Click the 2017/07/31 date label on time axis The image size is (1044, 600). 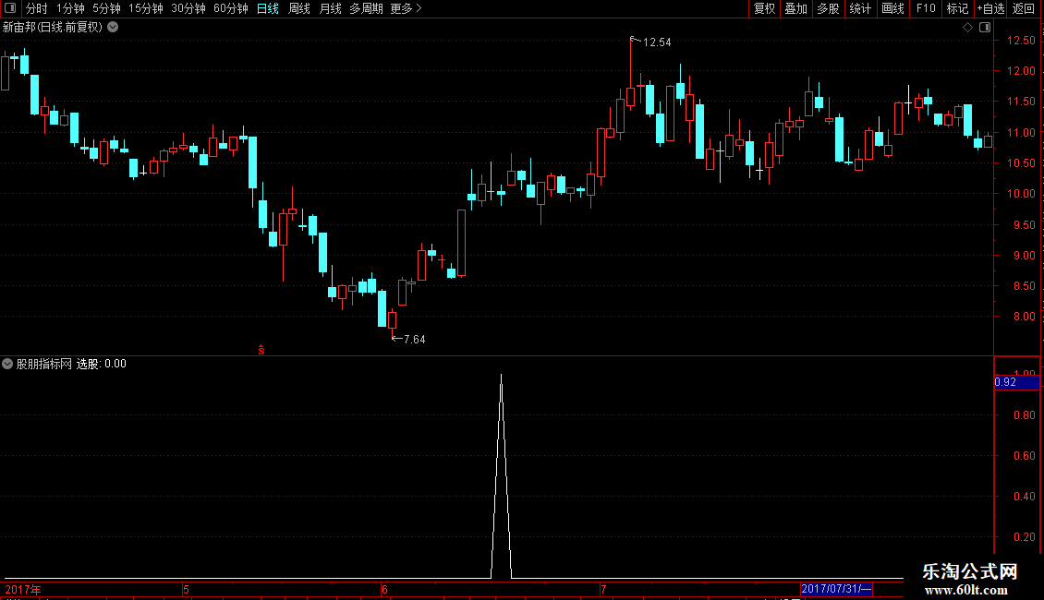835,589
